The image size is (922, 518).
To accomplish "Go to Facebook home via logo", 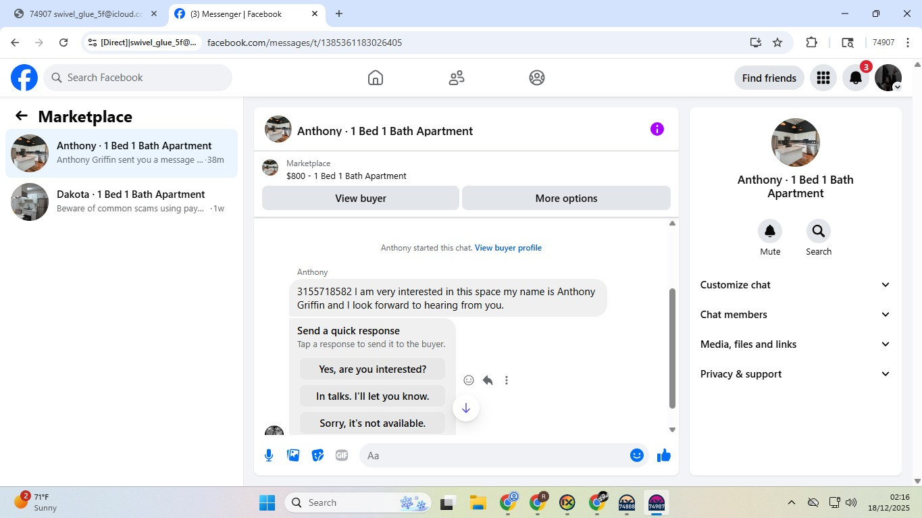I will [x=24, y=78].
